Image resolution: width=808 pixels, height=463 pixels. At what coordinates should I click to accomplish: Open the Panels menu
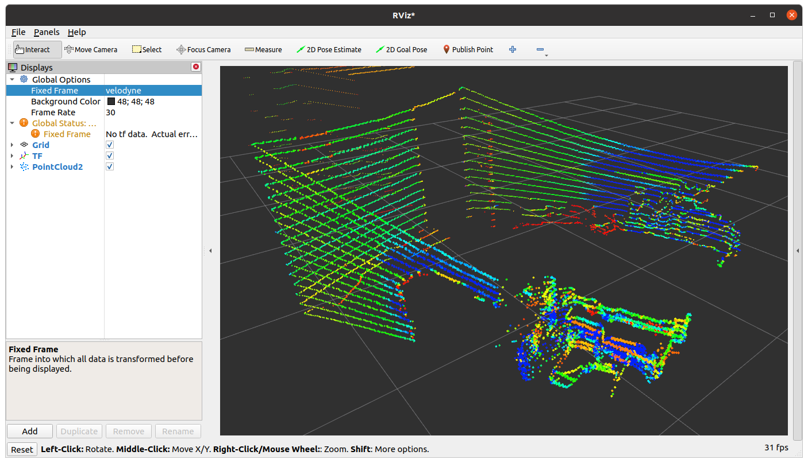47,32
